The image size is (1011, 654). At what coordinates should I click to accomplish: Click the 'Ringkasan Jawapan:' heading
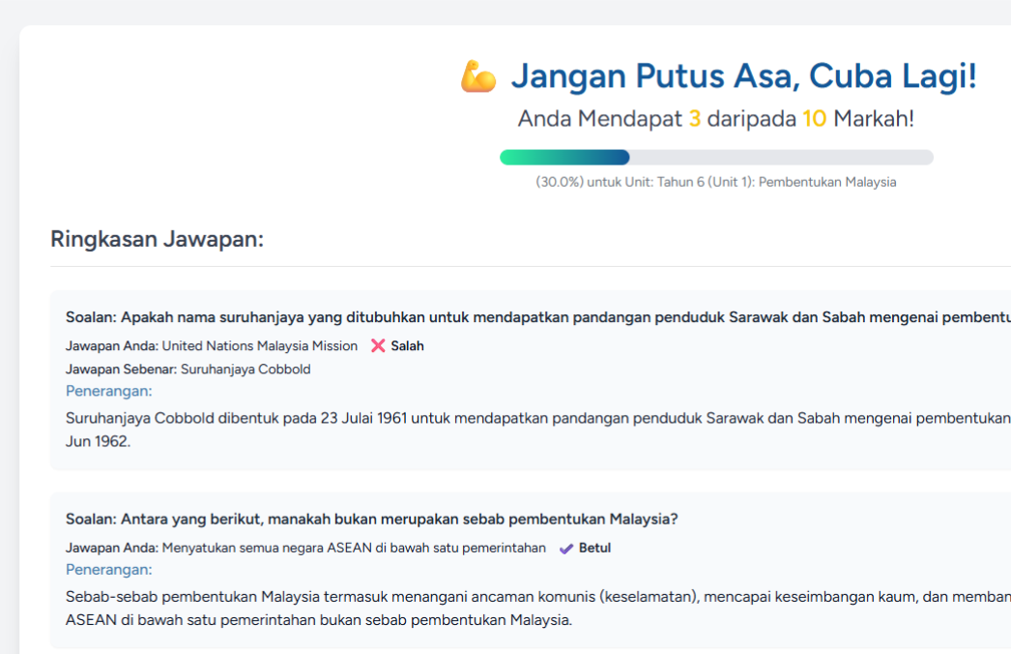coord(158,239)
